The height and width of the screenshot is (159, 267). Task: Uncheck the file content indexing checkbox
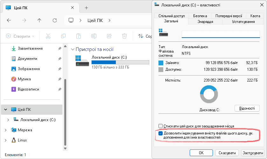pos(161,134)
